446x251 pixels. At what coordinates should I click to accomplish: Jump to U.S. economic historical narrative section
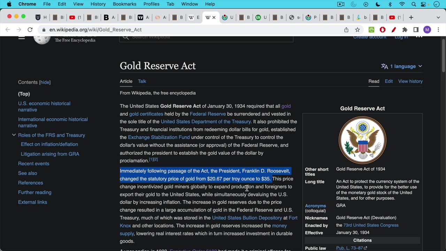pos(44,107)
